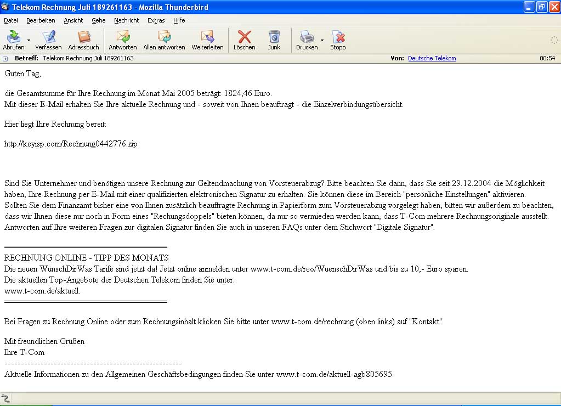The image size is (561, 406).
Task: Open the Hilfe menu
Action: pos(179,20)
